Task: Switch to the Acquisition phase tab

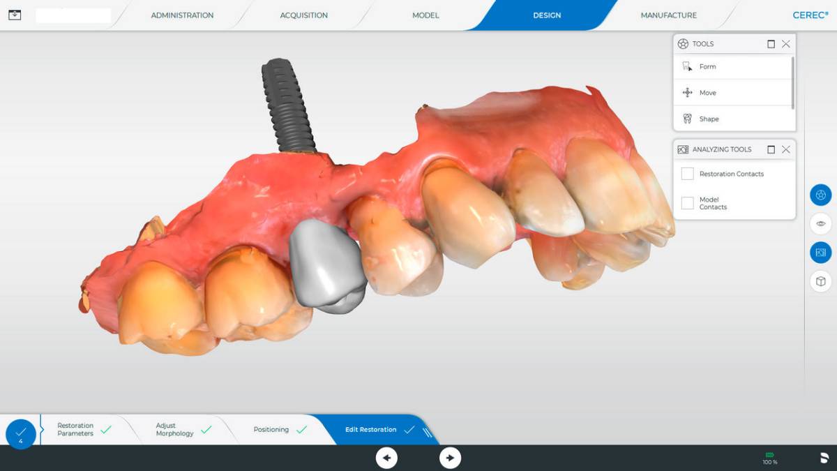Action: [x=303, y=15]
